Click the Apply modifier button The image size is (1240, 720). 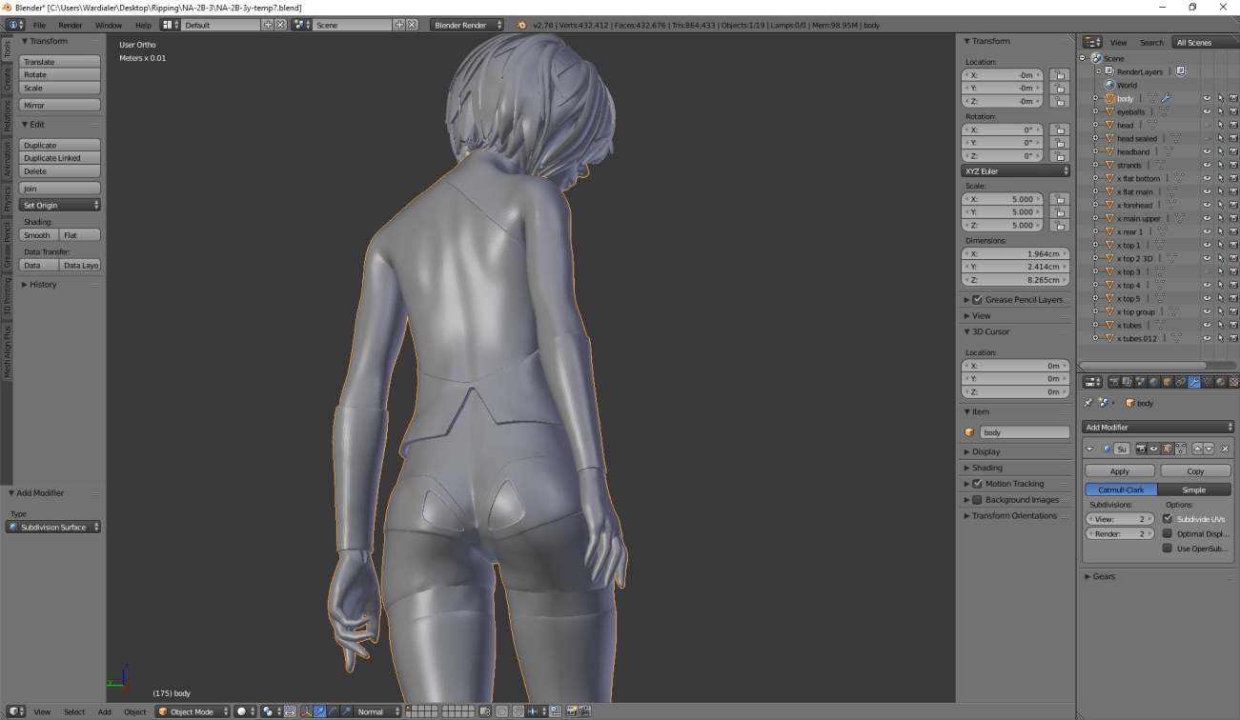[1120, 470]
